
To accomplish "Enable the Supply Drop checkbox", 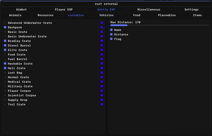I will (5, 100).
